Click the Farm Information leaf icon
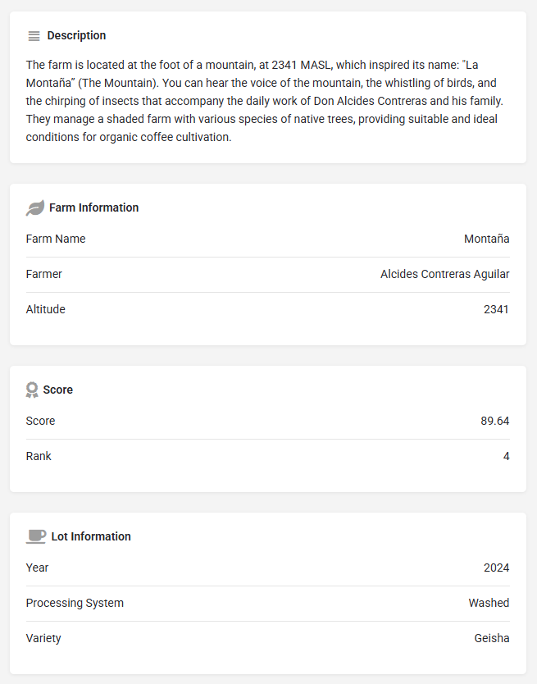 click(35, 207)
